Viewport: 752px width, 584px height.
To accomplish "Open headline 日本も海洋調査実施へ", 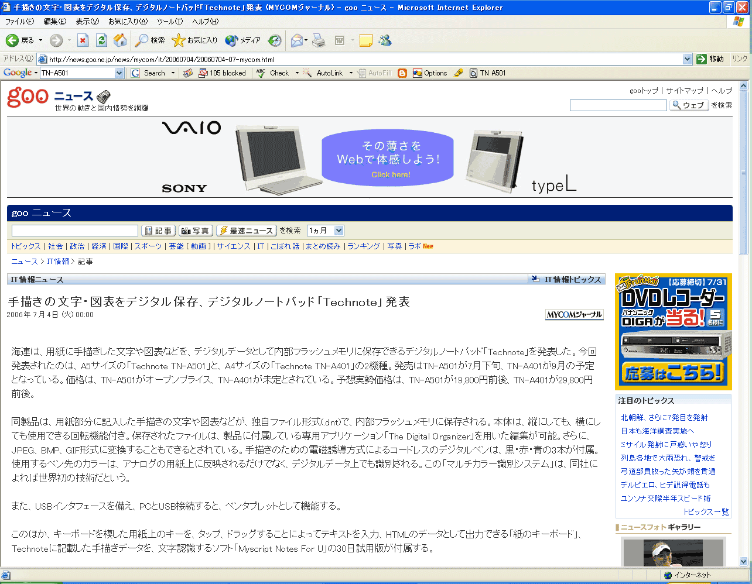I will click(x=657, y=431).
